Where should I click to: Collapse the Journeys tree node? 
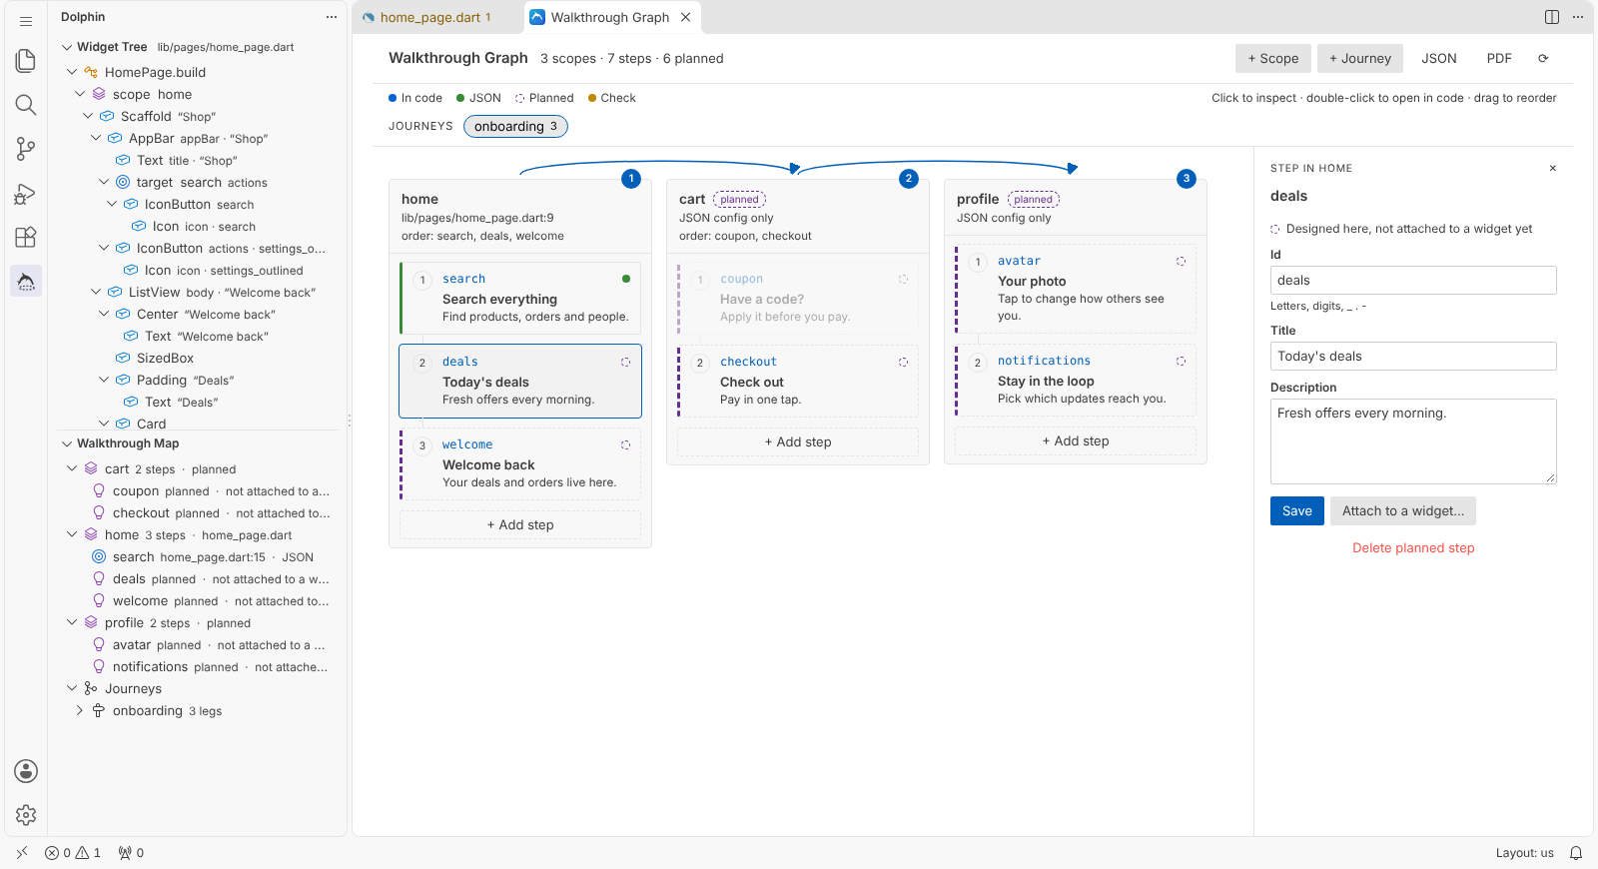point(72,689)
